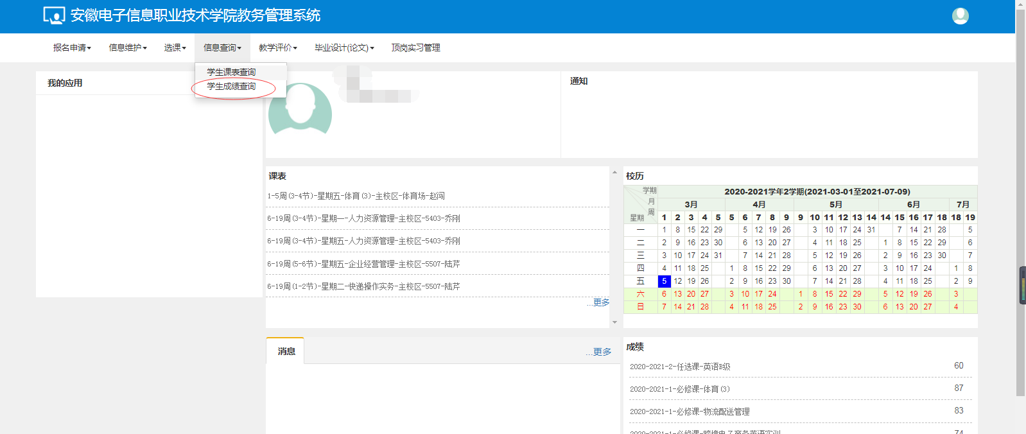Select highlighted date 5 in the calendar

(x=664, y=281)
